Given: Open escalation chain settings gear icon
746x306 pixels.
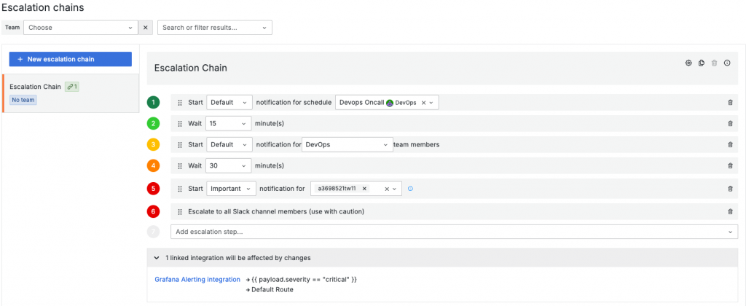Looking at the screenshot, I should pos(688,63).
